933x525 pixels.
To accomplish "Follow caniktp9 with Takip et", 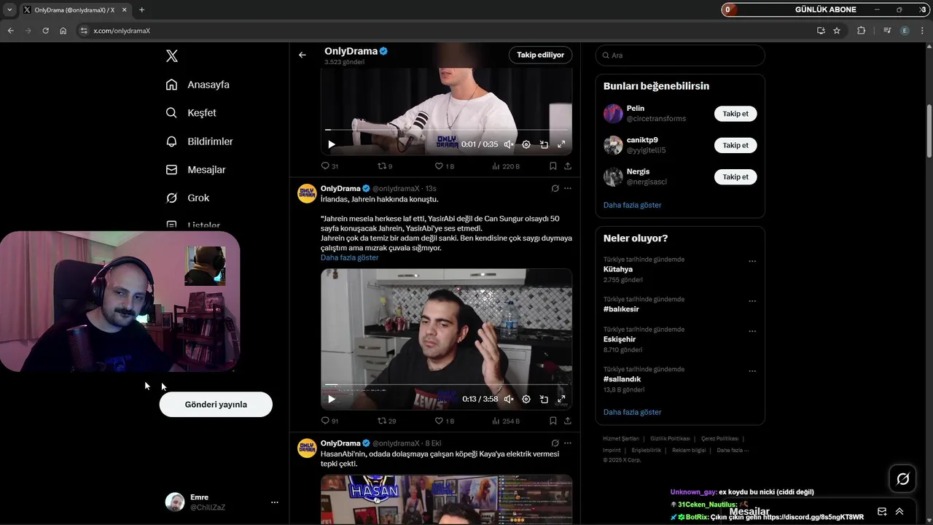I will coord(735,145).
